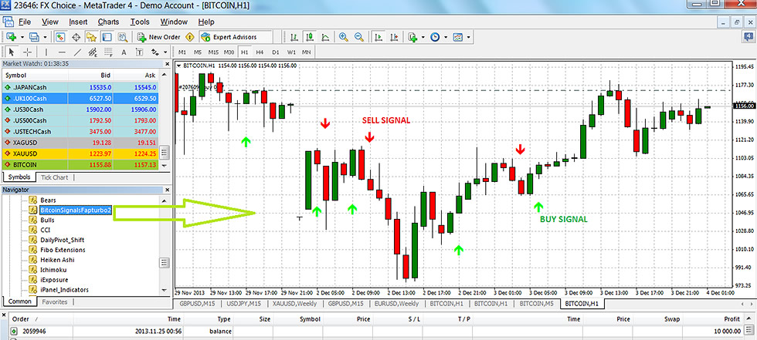Screen dimensions: 757x340
Task: Select the Fibonacci Retracement tool
Action: 107,52
